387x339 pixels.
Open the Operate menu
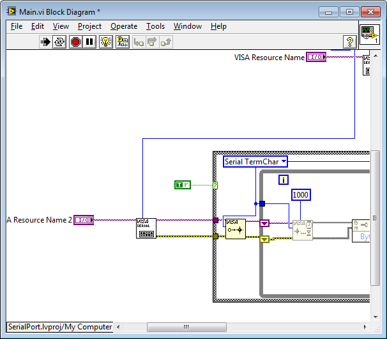(123, 26)
